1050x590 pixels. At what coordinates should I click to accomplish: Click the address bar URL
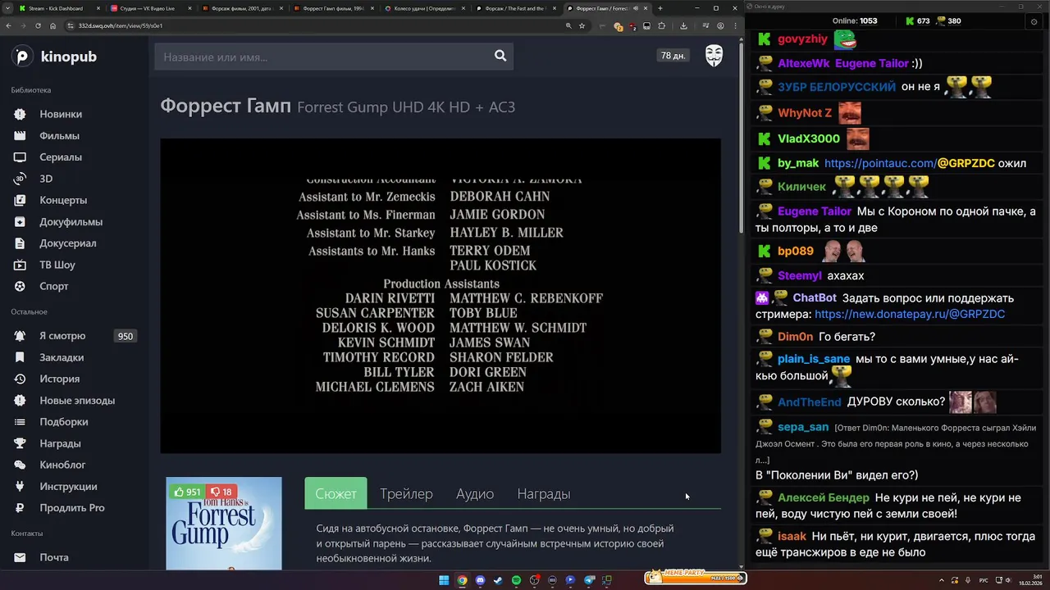(121, 25)
